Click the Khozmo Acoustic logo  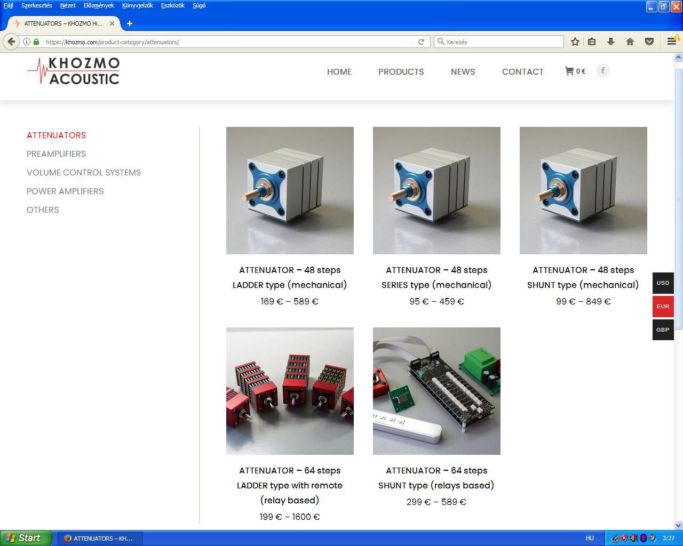tap(73, 71)
